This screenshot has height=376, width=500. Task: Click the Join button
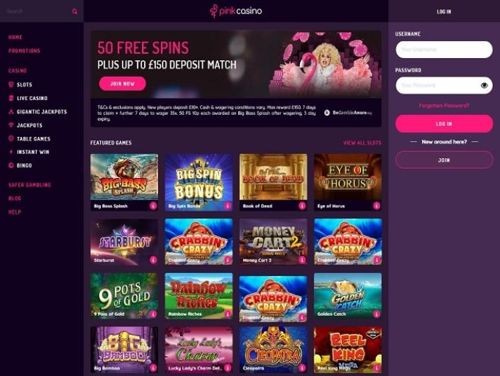pos(444,160)
